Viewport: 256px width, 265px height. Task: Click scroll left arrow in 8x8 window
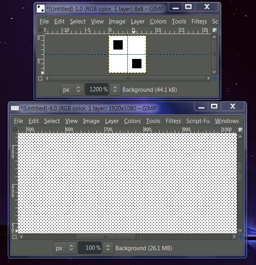point(47,78)
